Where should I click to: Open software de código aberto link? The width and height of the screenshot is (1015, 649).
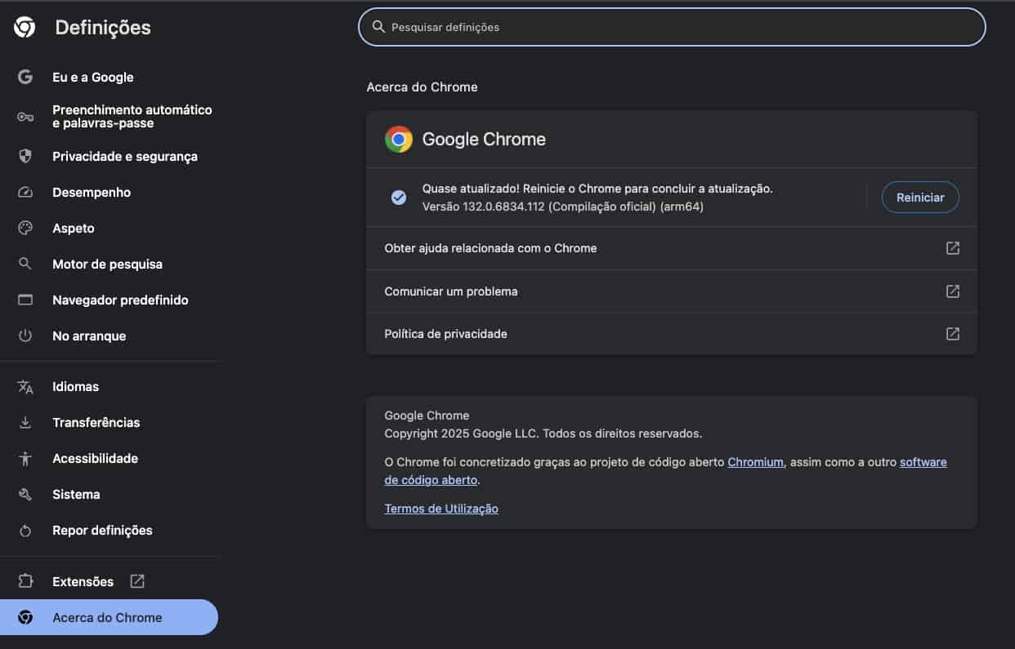665,471
